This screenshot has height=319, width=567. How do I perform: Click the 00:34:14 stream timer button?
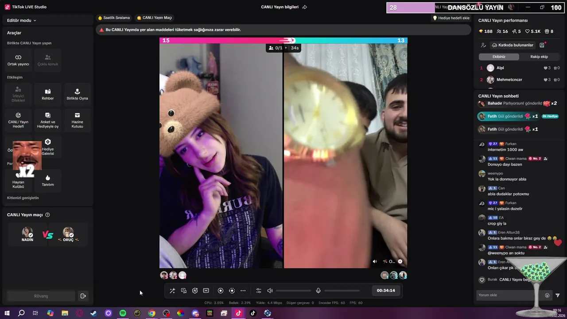[386, 291]
